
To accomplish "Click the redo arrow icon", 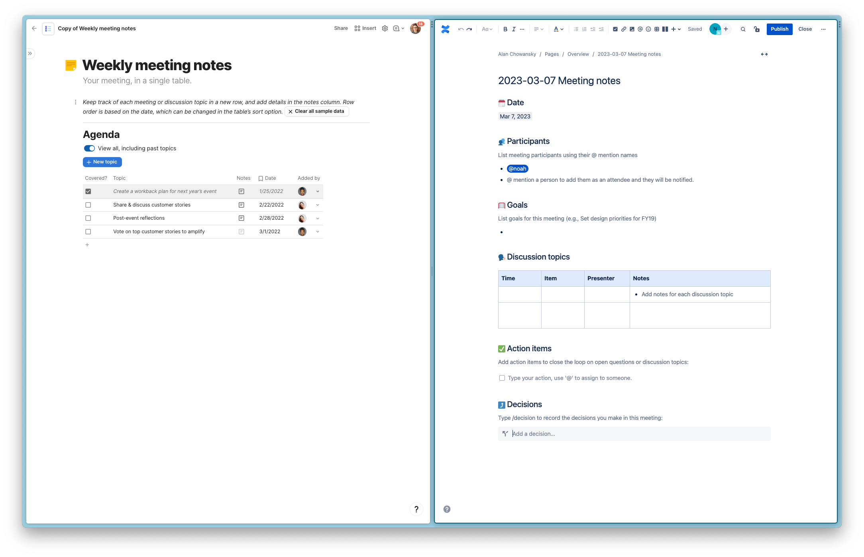I will click(469, 29).
